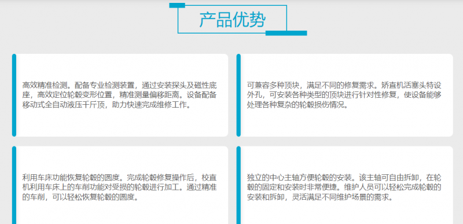Click the 产品优势 section heading

pyautogui.click(x=232, y=20)
